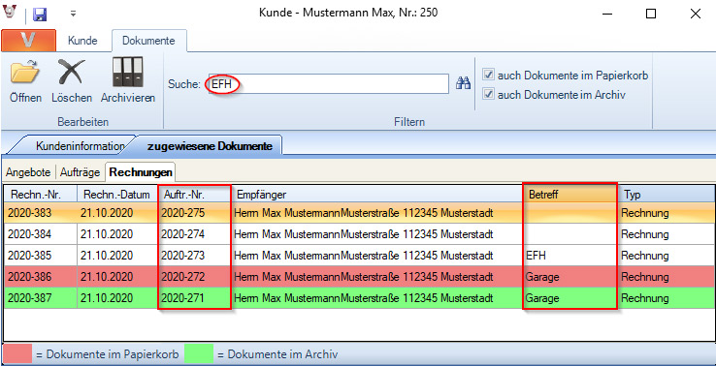The width and height of the screenshot is (716, 366).
Task: Click the green archive legend color swatch
Action: (199, 354)
